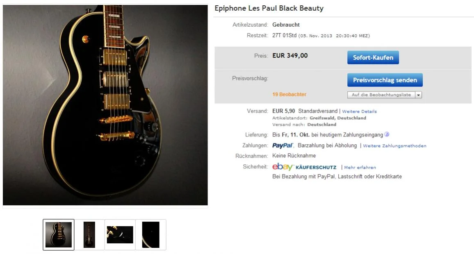The width and height of the screenshot is (474, 254).
Task: Click the eBay logo beside Käuferschutz
Action: 283,167
